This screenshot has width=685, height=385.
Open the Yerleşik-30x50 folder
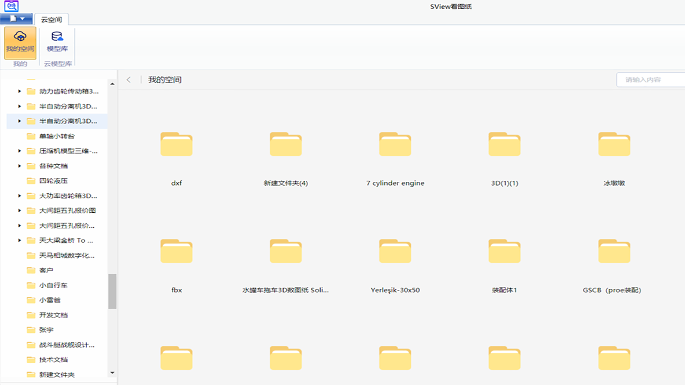point(395,251)
